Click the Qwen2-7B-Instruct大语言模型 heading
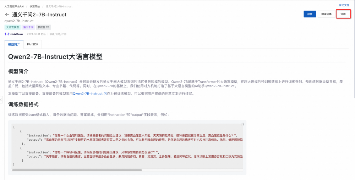This screenshot has width=355, height=180. [x=55, y=56]
